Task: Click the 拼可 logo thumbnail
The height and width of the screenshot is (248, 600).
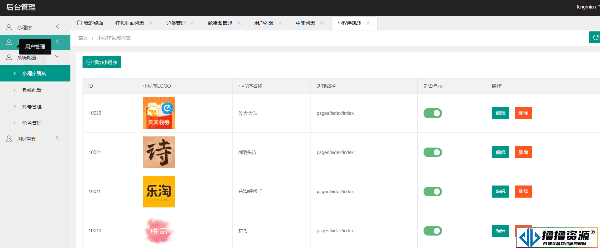Action: tap(159, 231)
